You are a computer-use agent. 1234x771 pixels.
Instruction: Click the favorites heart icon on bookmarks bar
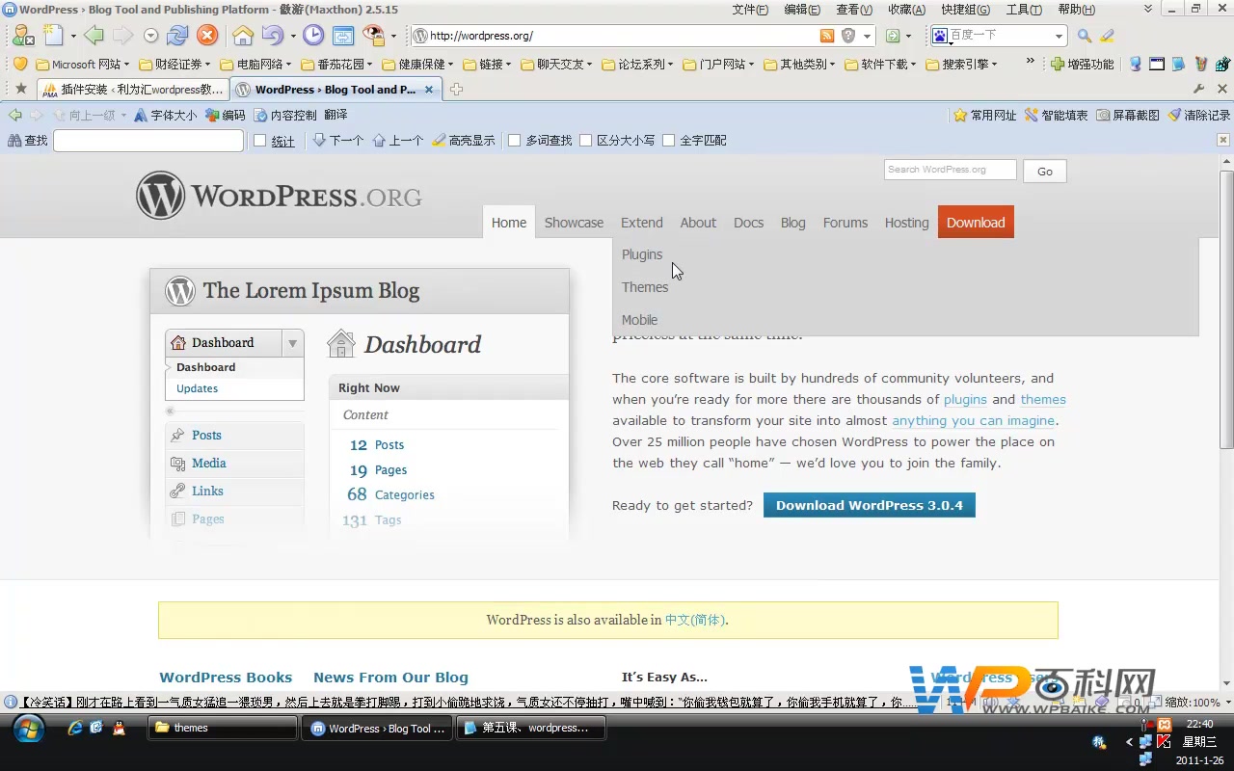(20, 64)
